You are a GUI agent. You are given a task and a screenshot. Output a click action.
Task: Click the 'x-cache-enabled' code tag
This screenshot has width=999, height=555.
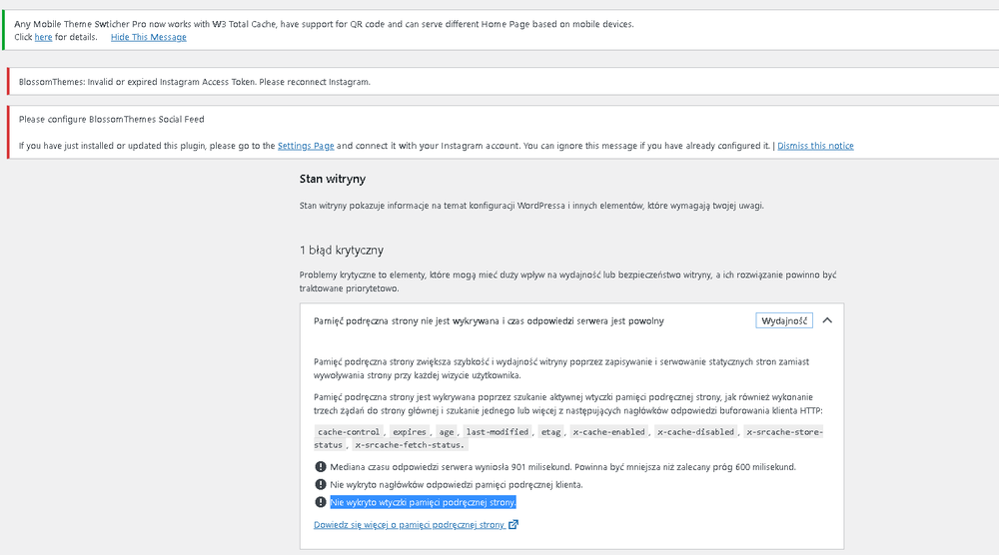[x=609, y=431]
